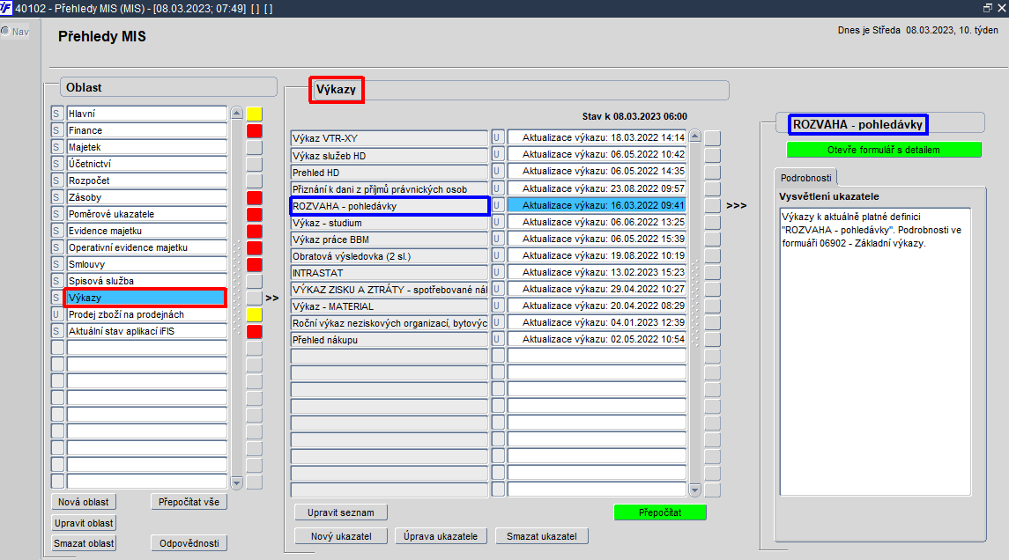The height and width of the screenshot is (560, 1009).
Task: Open the Podrobnosti tab
Action: pos(805,178)
